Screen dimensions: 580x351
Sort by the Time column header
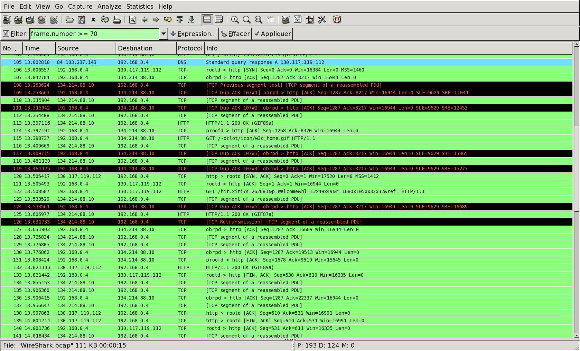click(39, 48)
